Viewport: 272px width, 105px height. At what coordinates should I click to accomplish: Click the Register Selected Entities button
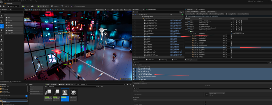pos(192,12)
